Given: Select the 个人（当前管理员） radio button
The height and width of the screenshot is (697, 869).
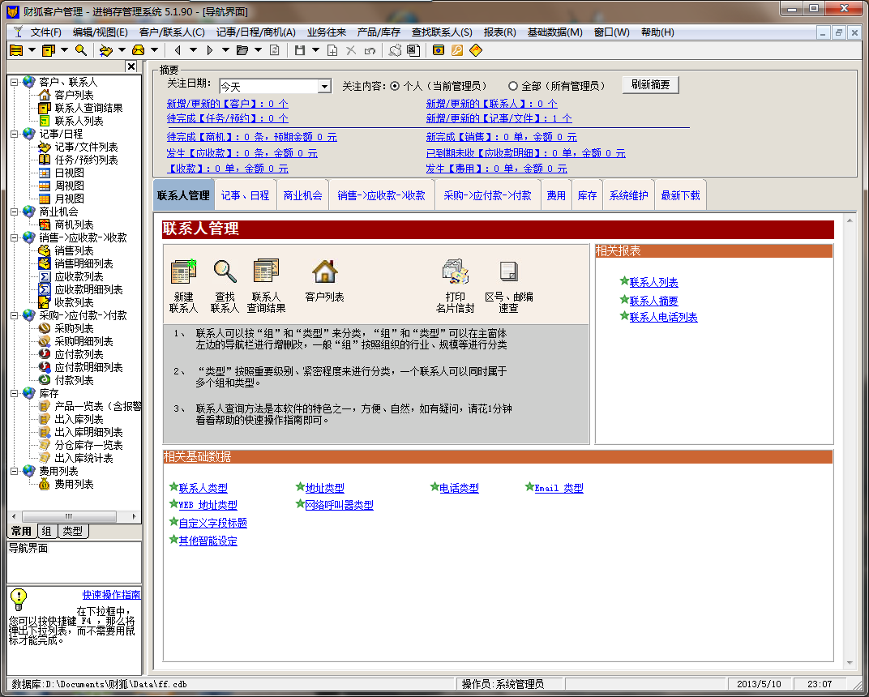Looking at the screenshot, I should click(395, 86).
